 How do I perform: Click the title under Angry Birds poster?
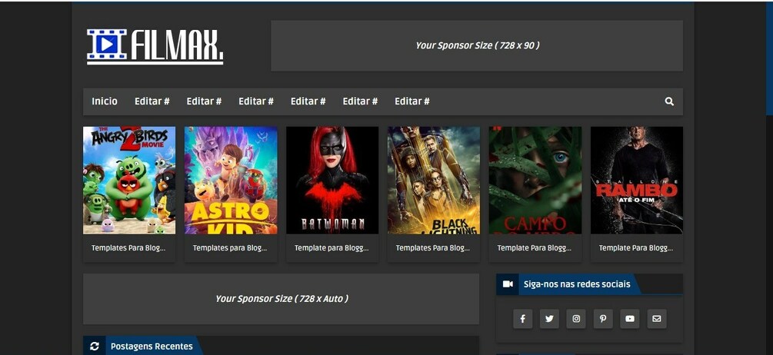(128, 248)
